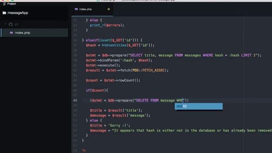The image size is (272, 153).
Task: Expand the .git folder chevron
Action: coord(6,24)
